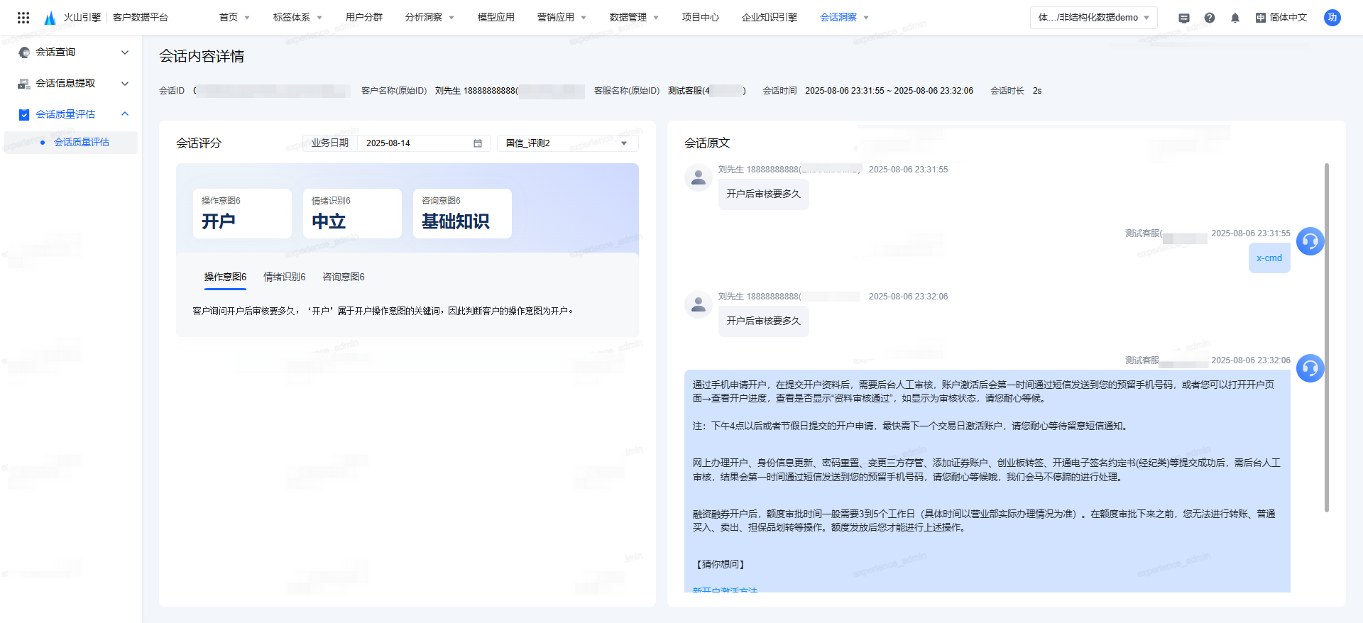This screenshot has height=623, width=1363.
Task: Click the x-cmd agent message bubble
Action: [x=1269, y=258]
